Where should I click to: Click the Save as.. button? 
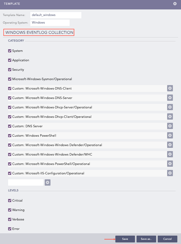pos(146,239)
